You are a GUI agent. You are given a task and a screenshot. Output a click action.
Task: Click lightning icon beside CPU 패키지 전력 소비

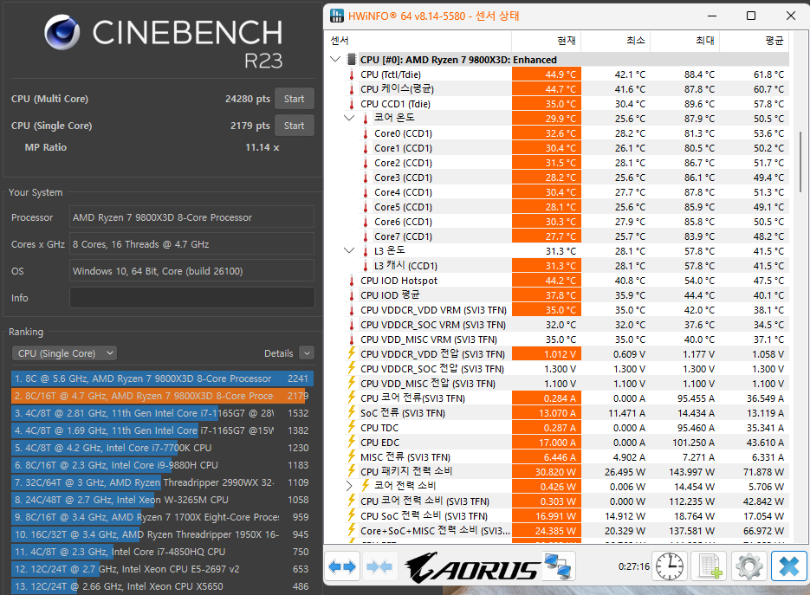click(x=352, y=471)
